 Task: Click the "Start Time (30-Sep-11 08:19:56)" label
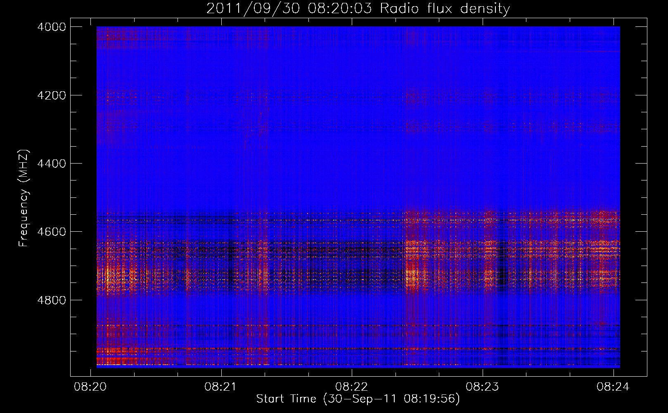pos(358,399)
